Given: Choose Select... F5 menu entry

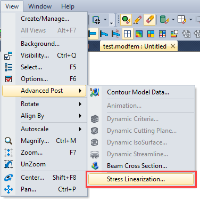Looking at the screenshot, I should pos(44,67).
